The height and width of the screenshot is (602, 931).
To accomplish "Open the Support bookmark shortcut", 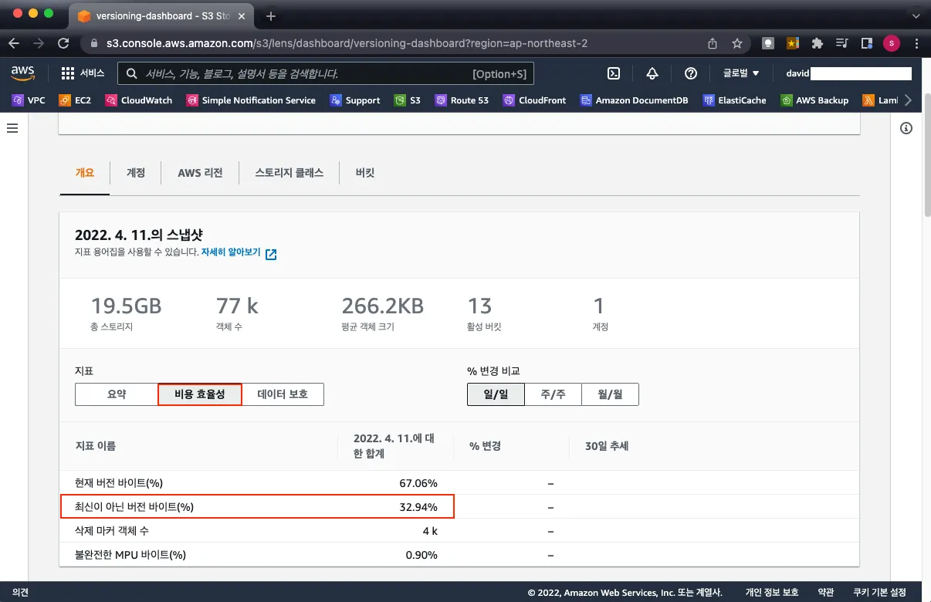I will tap(354, 100).
